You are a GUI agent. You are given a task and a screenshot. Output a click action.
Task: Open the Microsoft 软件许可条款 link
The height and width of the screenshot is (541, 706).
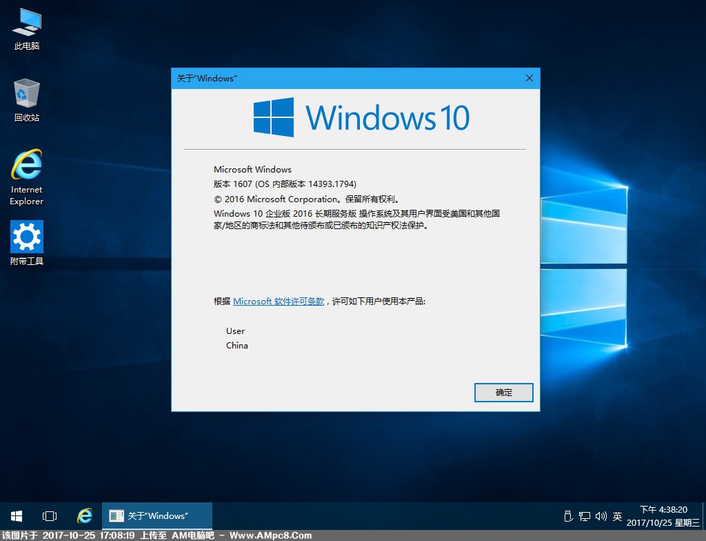coord(279,301)
